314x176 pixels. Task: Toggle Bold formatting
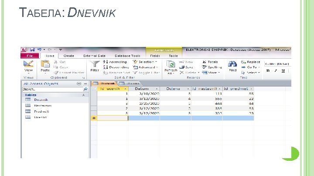coord(268,71)
